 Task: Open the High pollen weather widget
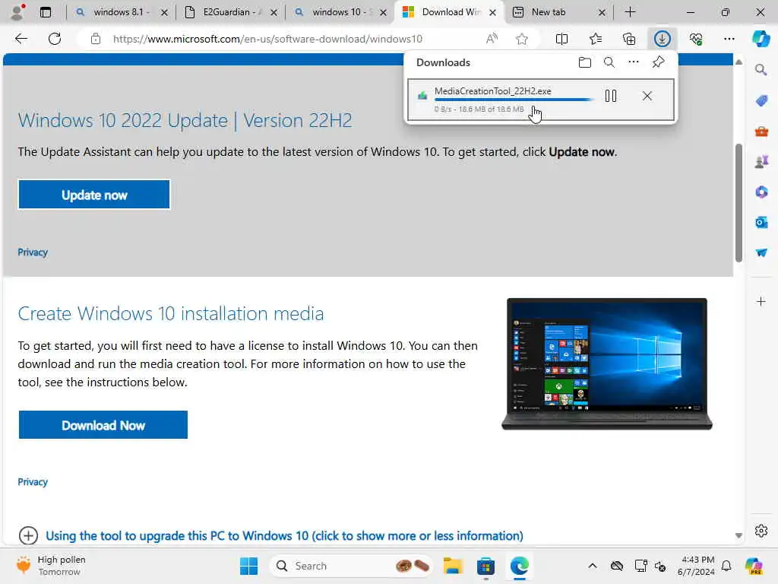[50, 566]
